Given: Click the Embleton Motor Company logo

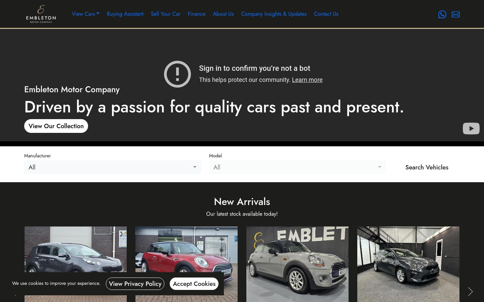Looking at the screenshot, I should 41,14.
